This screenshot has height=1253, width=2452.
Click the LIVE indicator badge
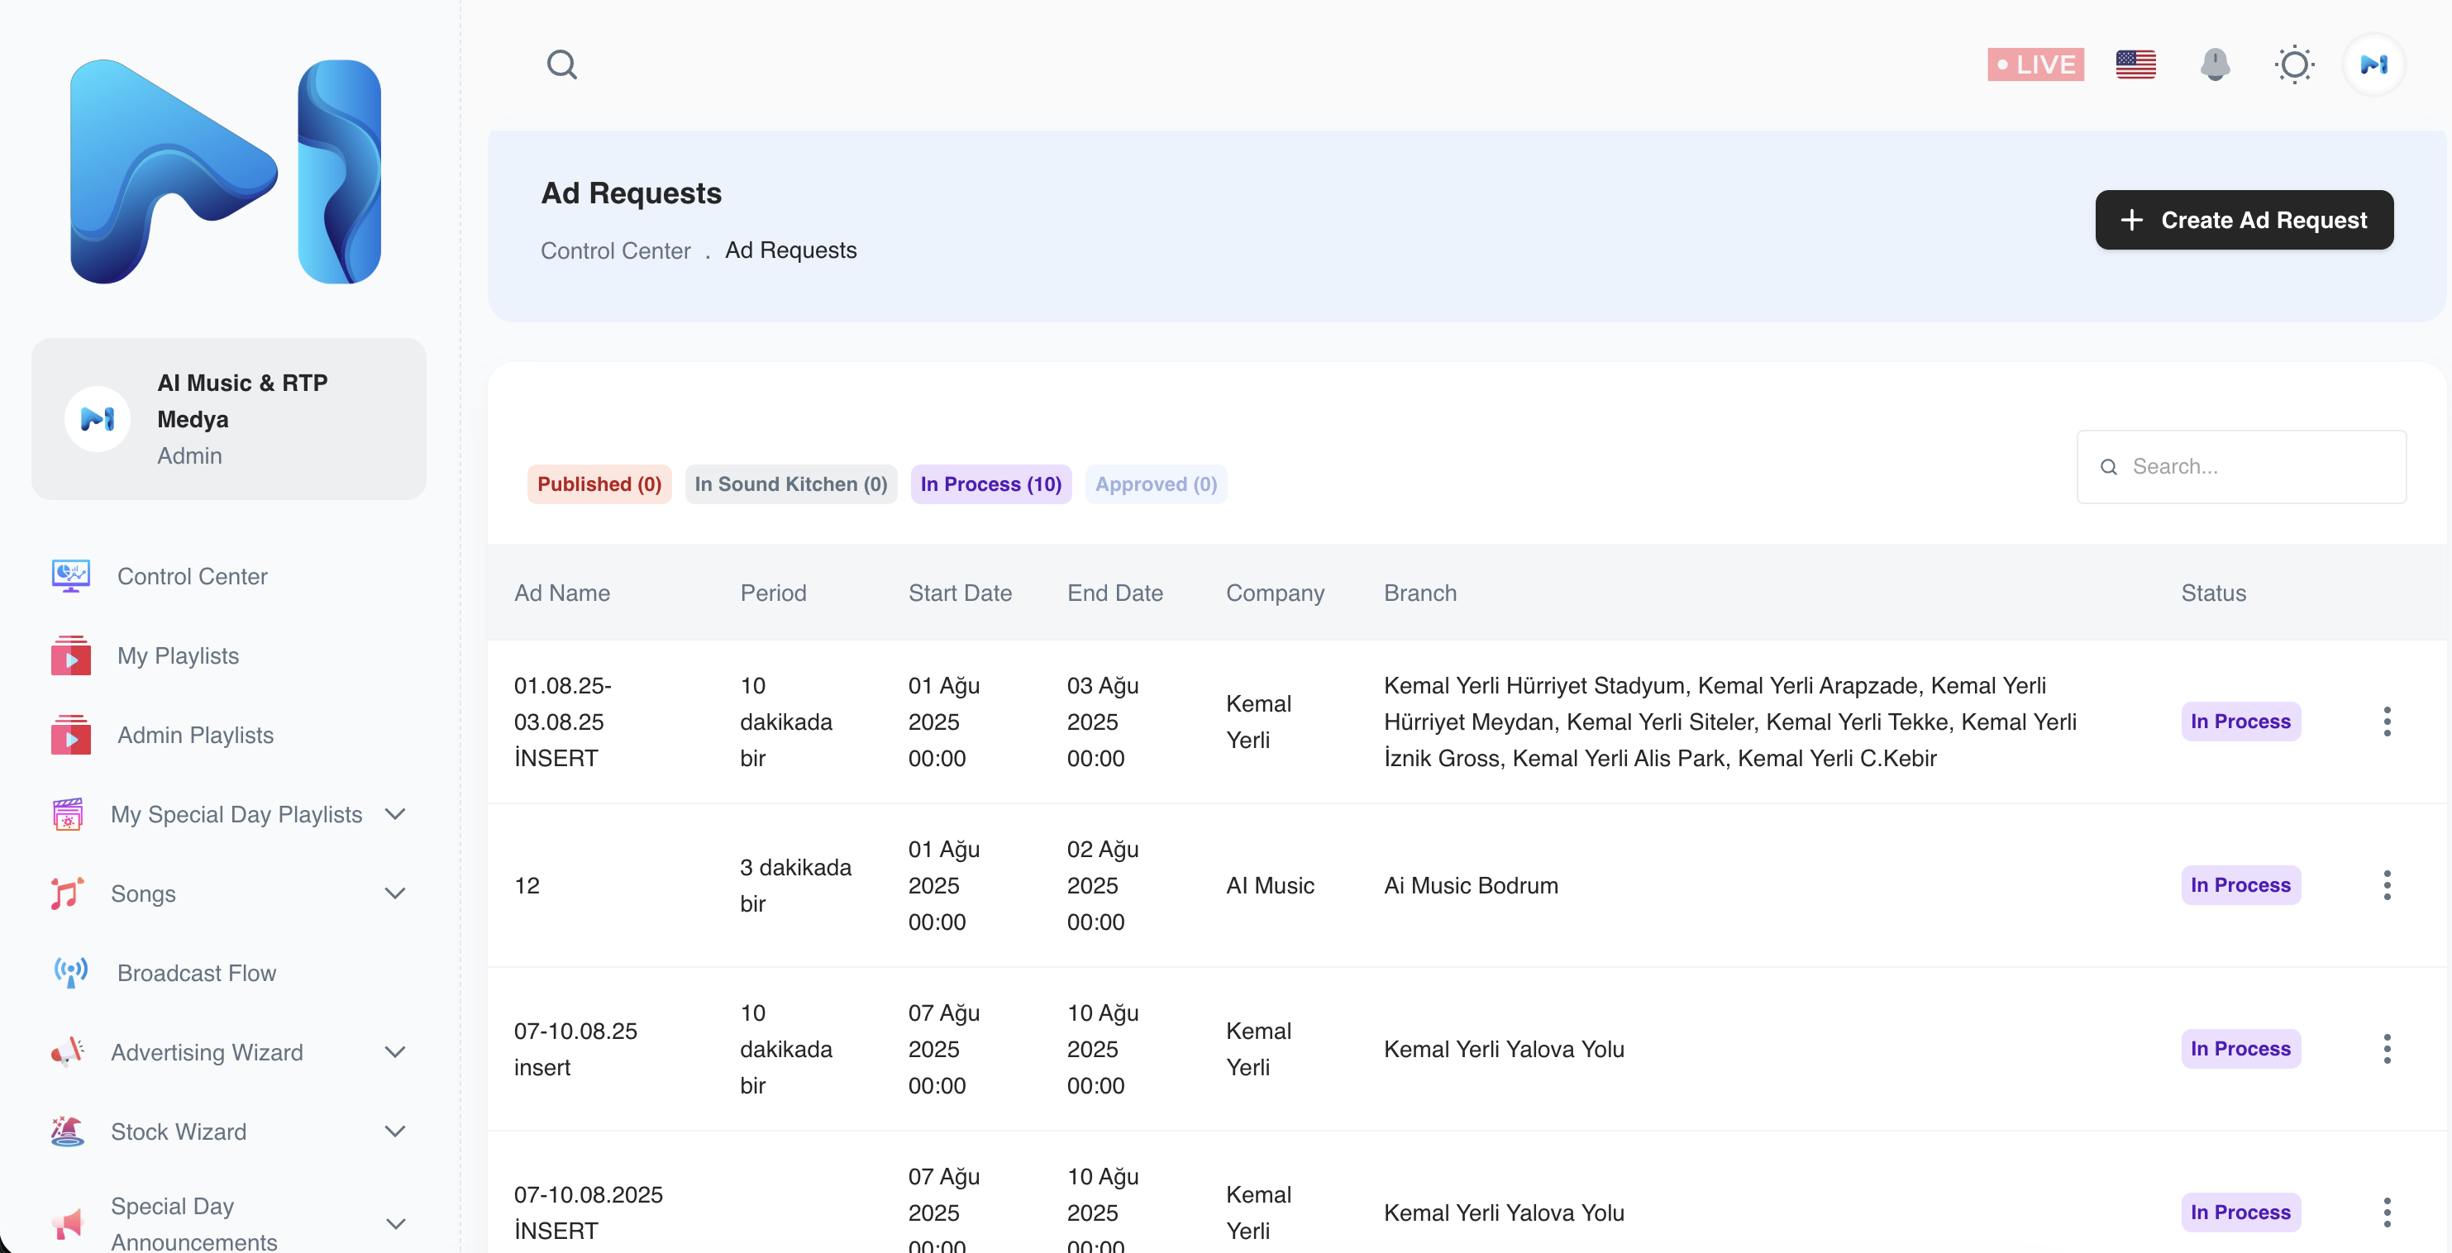click(2035, 64)
